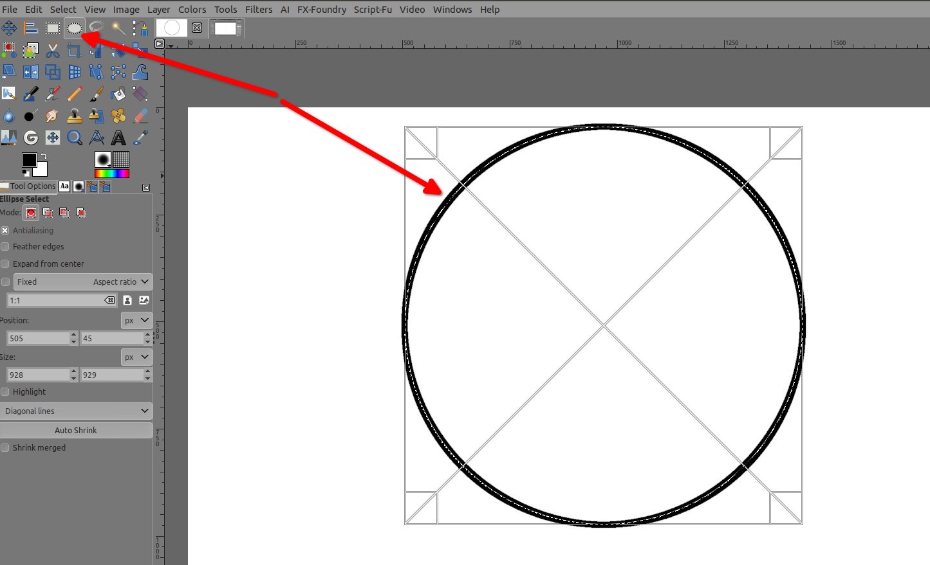
Task: Enable the Highlight checkbox
Action: click(x=5, y=391)
